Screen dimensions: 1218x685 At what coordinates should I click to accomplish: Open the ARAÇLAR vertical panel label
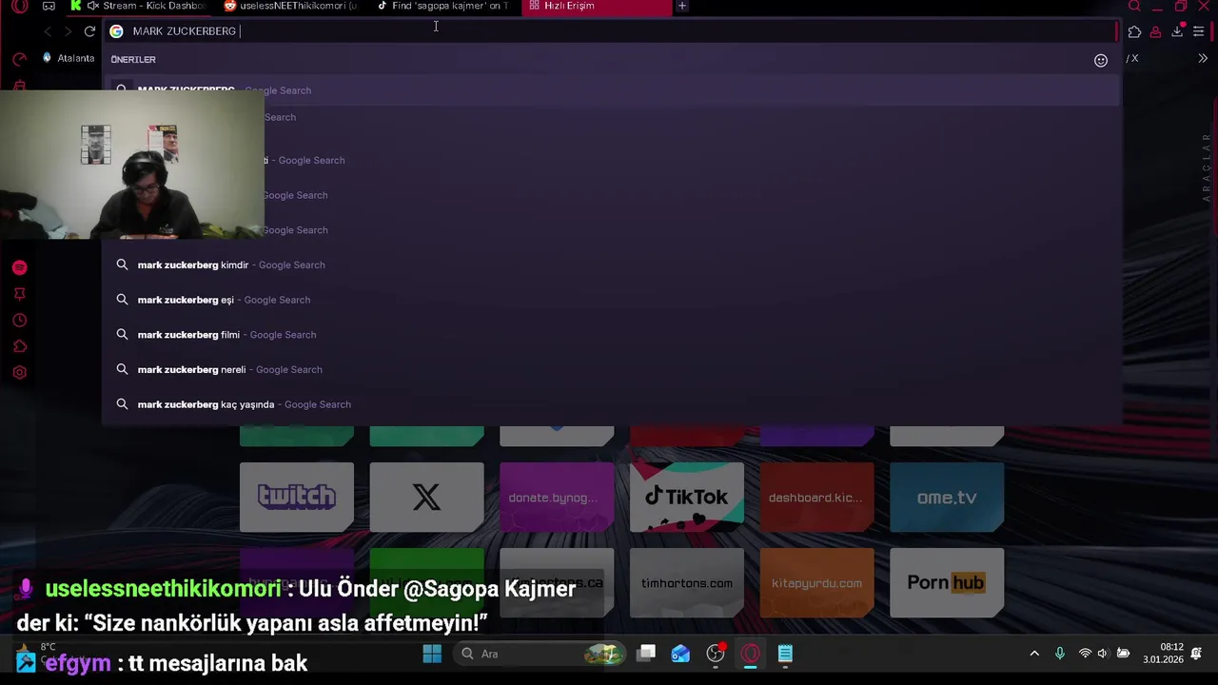click(x=1207, y=167)
